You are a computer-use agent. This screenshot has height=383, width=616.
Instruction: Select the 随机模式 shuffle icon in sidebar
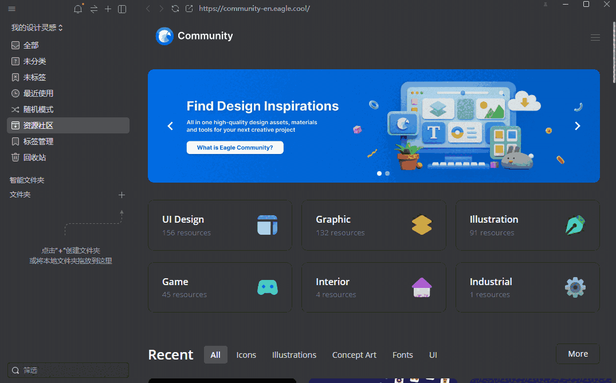(x=14, y=109)
